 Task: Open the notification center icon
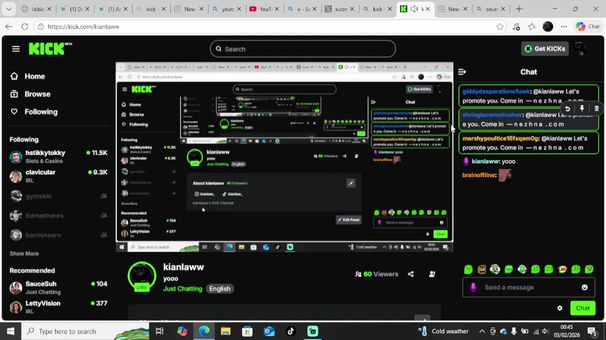pos(592,331)
